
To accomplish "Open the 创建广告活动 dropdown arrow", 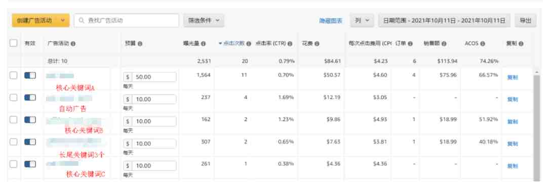I will point(63,21).
